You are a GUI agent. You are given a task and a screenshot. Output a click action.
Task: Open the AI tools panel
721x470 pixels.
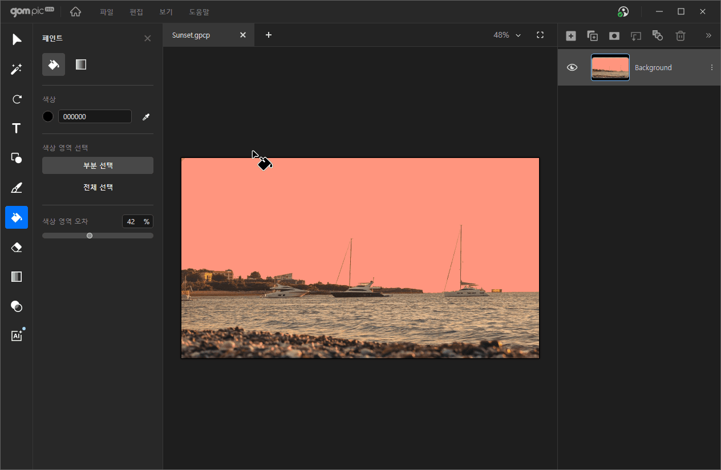click(x=17, y=335)
